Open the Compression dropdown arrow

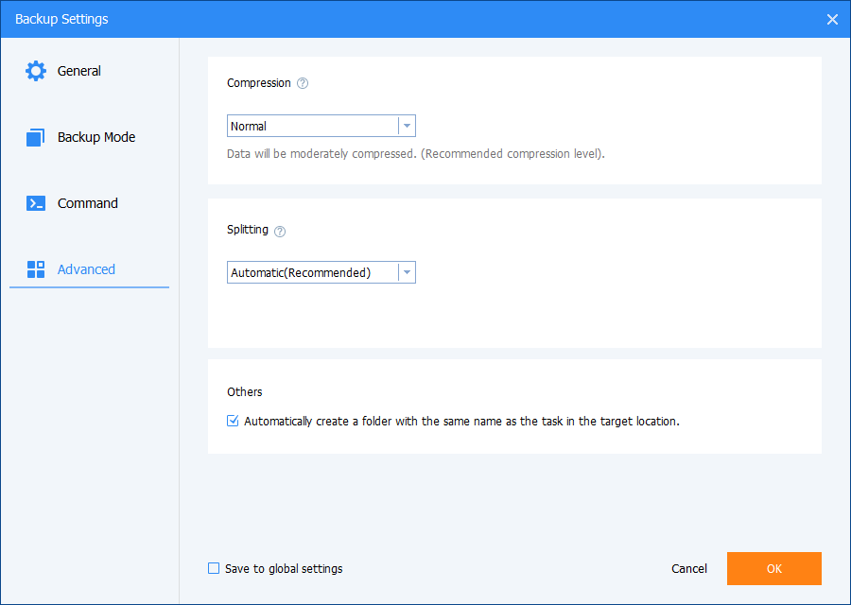click(407, 126)
